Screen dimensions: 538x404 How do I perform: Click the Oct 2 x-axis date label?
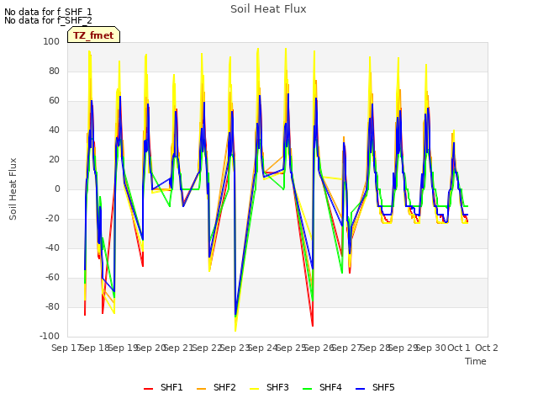click(x=487, y=348)
